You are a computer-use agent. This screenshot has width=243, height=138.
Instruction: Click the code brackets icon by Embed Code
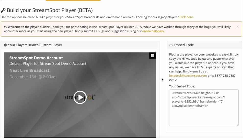(171, 45)
